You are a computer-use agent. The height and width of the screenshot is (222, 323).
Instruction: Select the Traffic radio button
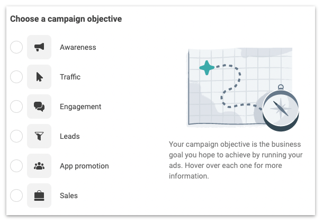(x=16, y=77)
